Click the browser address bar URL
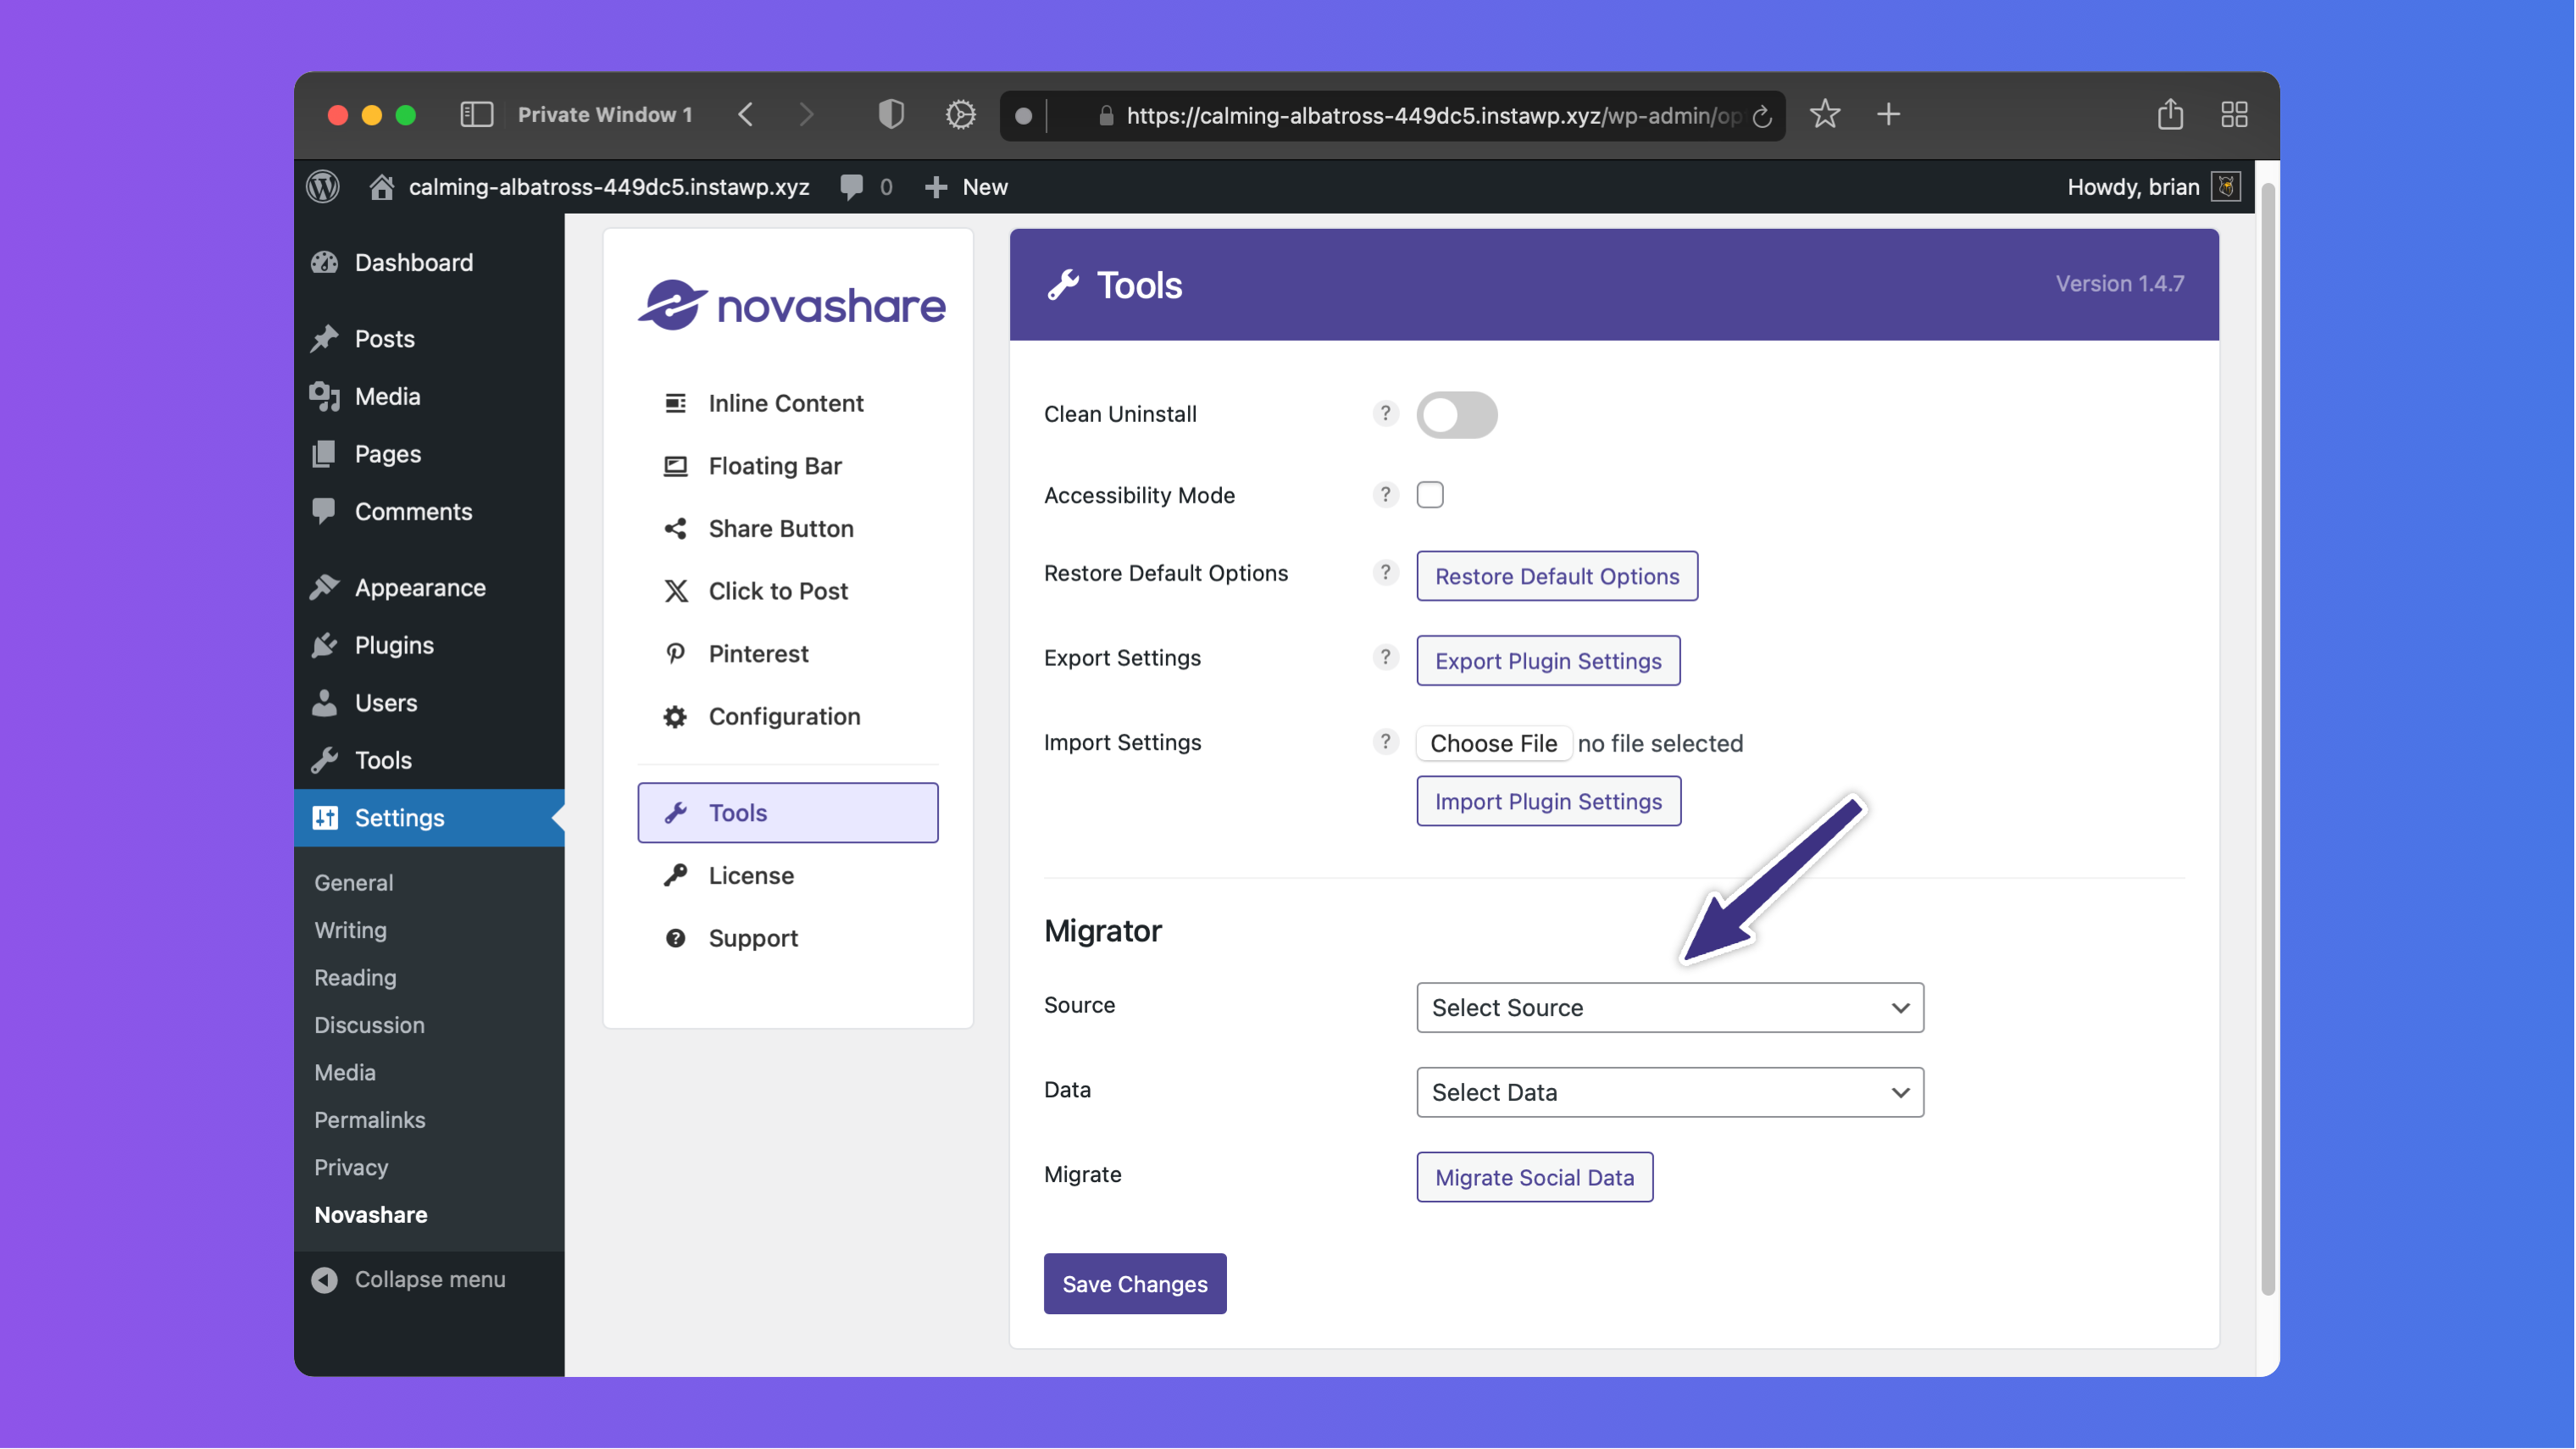 tap(1432, 116)
